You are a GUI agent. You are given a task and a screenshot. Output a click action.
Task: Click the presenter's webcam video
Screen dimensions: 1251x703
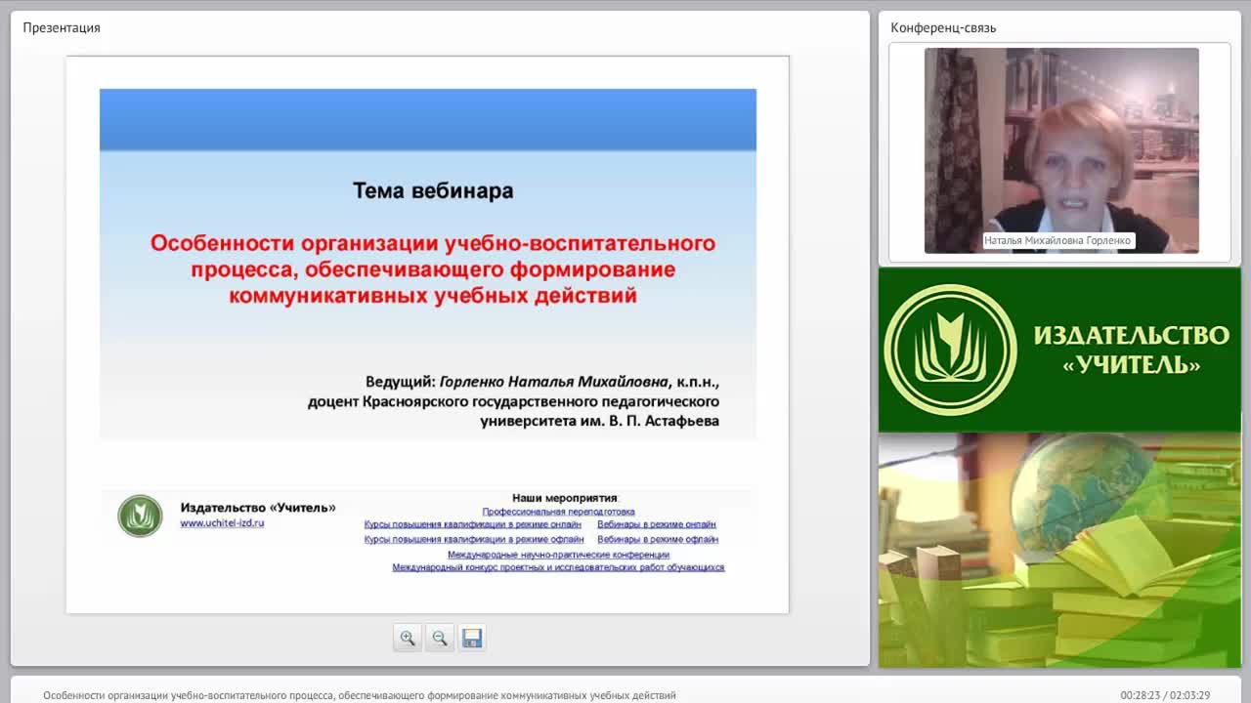(1061, 150)
